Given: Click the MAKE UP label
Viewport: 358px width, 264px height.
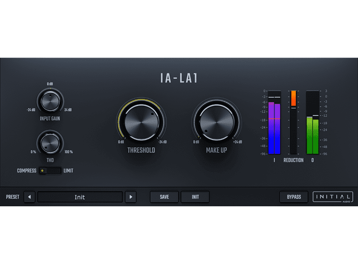Looking at the screenshot, I should 216,150.
